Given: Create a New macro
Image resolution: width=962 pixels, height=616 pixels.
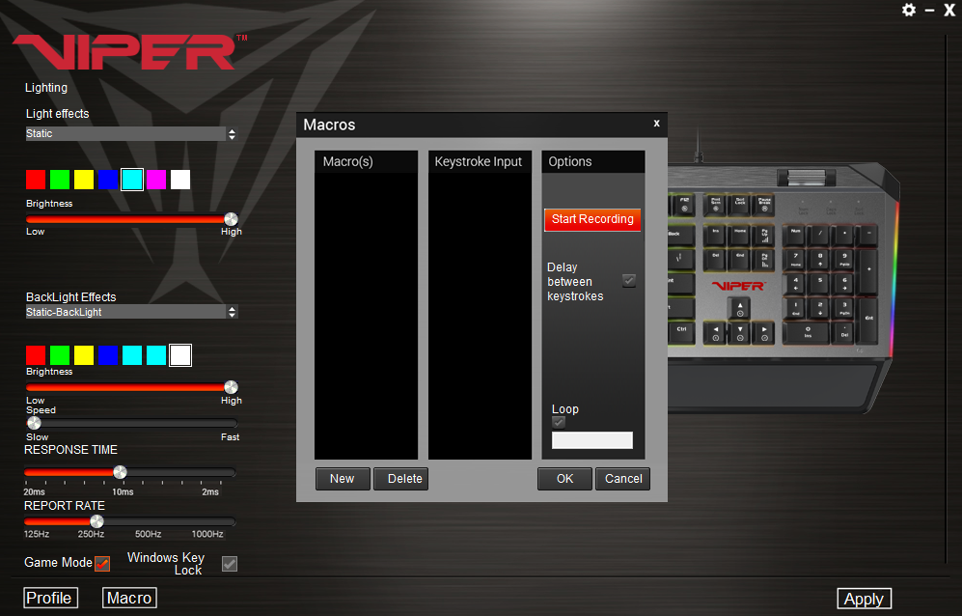Looking at the screenshot, I should 342,479.
